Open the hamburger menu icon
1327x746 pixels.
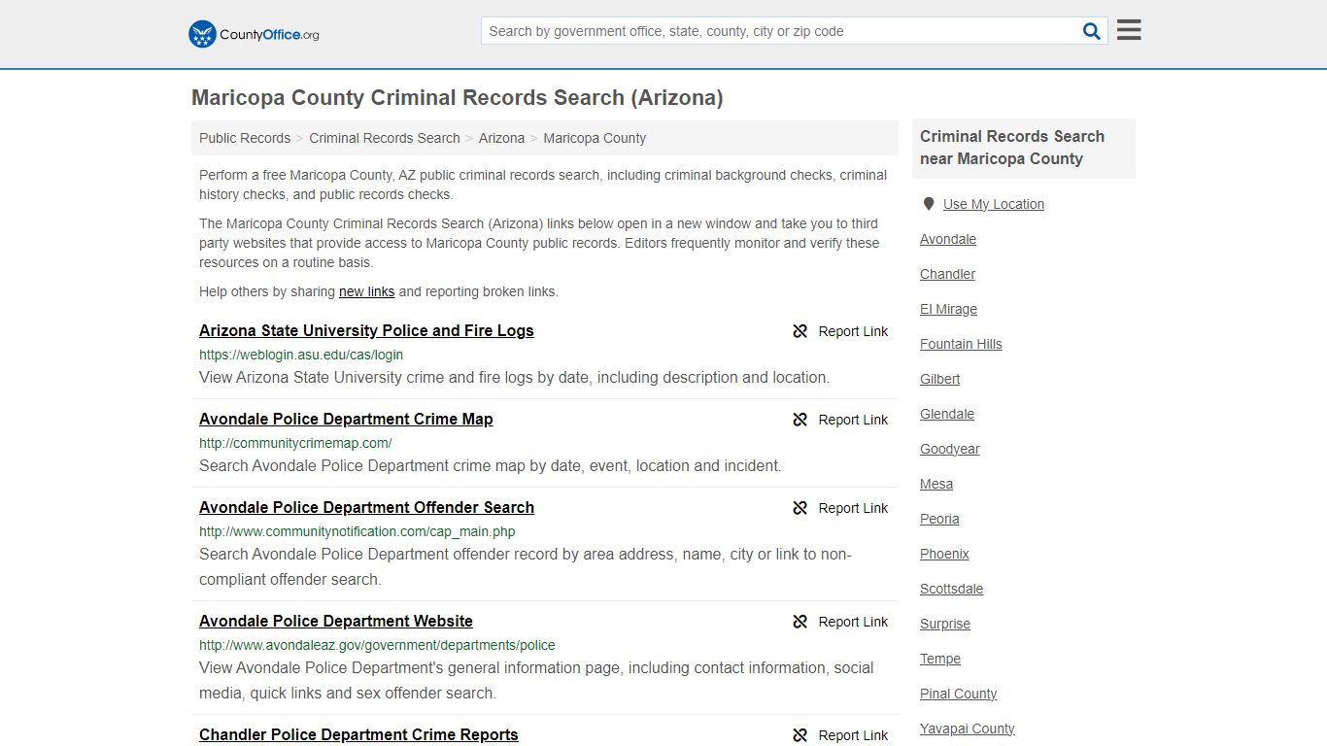tap(1129, 30)
